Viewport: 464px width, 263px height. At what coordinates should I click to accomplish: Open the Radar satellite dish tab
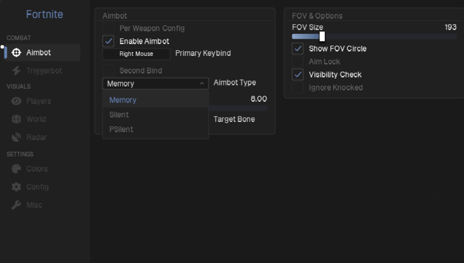click(x=42, y=137)
